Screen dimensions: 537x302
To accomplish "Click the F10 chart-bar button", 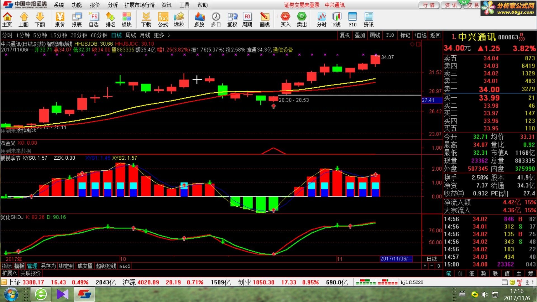I will 390,35.
